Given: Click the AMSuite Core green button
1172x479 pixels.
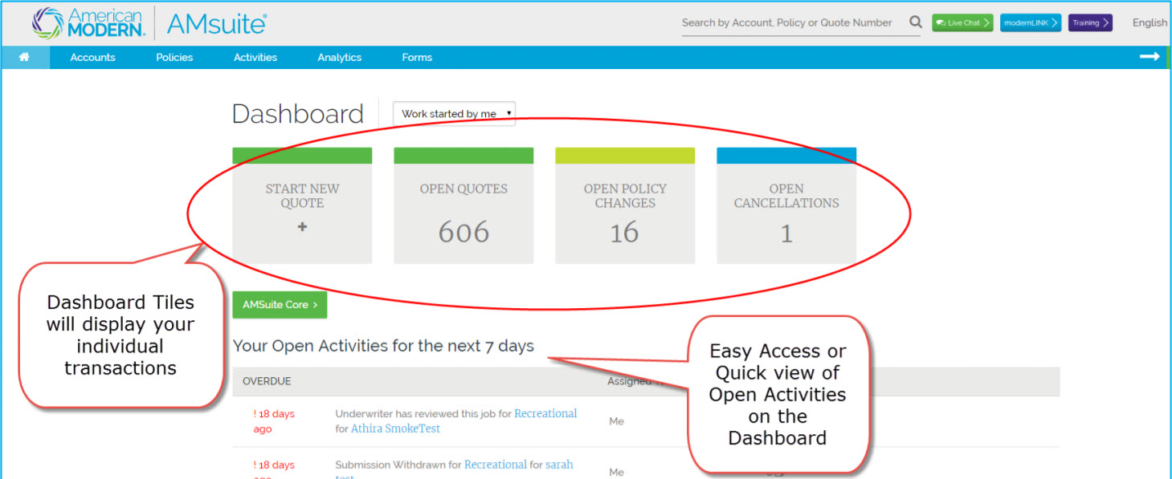Looking at the screenshot, I should 280,305.
